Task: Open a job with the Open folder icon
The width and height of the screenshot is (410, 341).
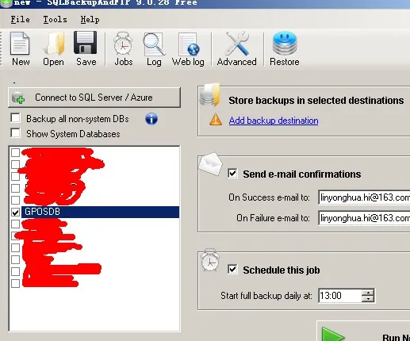Action: 54,44
